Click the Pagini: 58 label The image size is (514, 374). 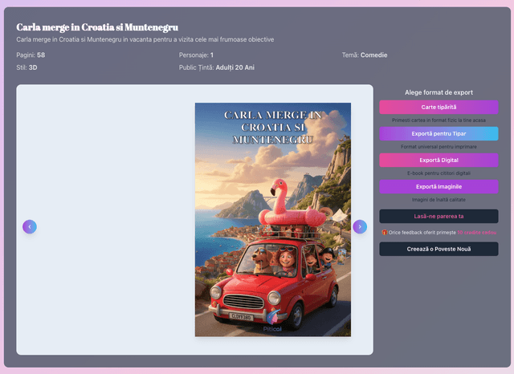point(31,55)
